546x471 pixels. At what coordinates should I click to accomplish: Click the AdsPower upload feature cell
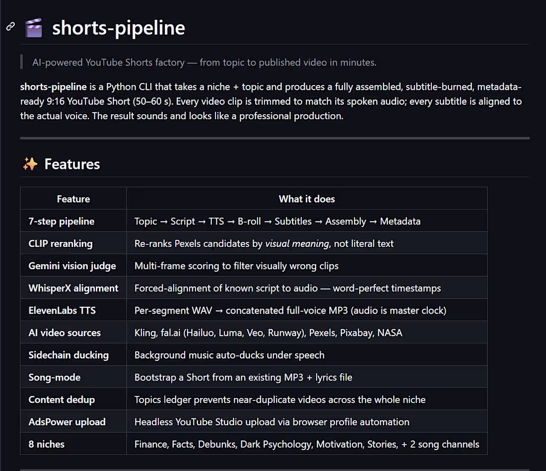pyautogui.click(x=73, y=422)
